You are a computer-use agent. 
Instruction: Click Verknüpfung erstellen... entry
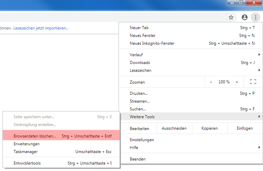(x=61, y=125)
